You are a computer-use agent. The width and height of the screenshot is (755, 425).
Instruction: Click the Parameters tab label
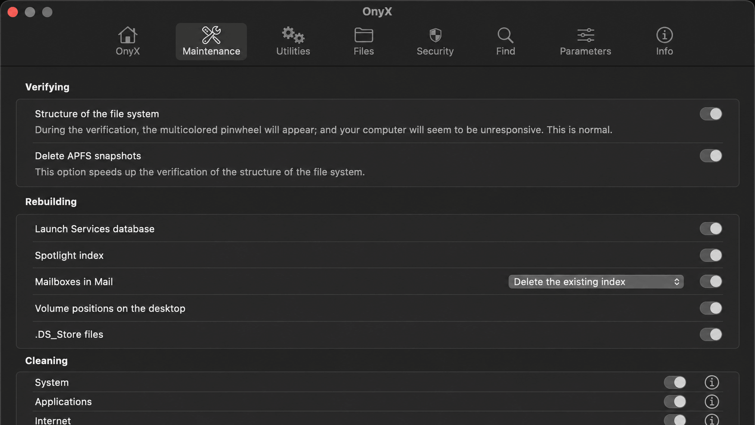pos(585,51)
